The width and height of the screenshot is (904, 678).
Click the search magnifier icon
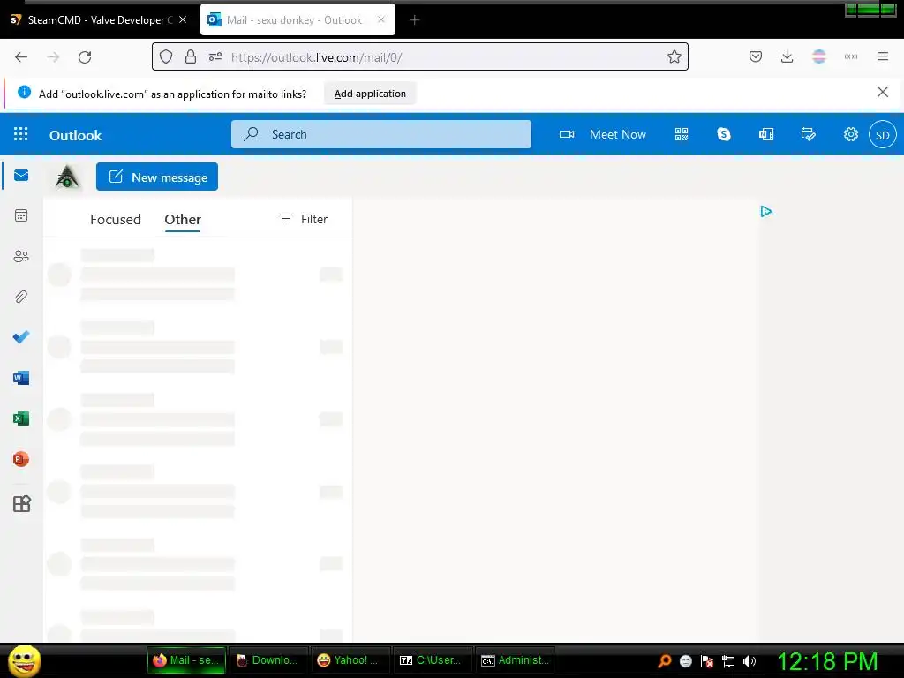[251, 134]
